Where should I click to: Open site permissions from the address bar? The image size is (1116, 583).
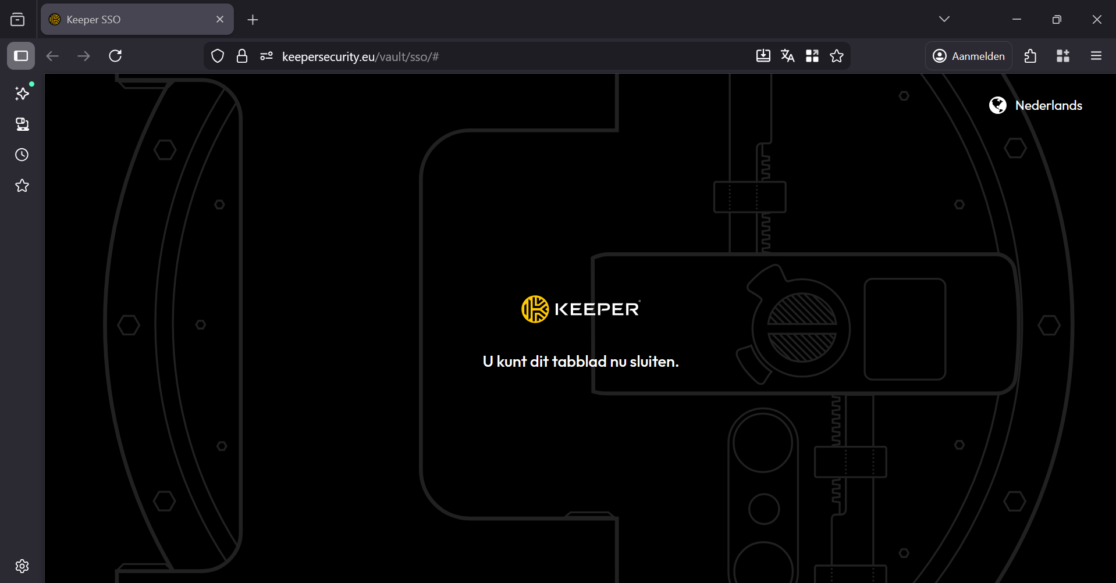(266, 56)
